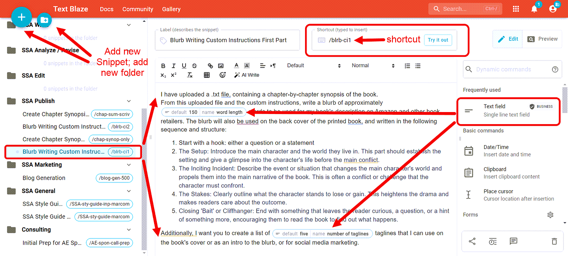Viewport: 568px width, 256px height.
Task: Insert a hyperlink with the link icon
Action: click(x=210, y=66)
